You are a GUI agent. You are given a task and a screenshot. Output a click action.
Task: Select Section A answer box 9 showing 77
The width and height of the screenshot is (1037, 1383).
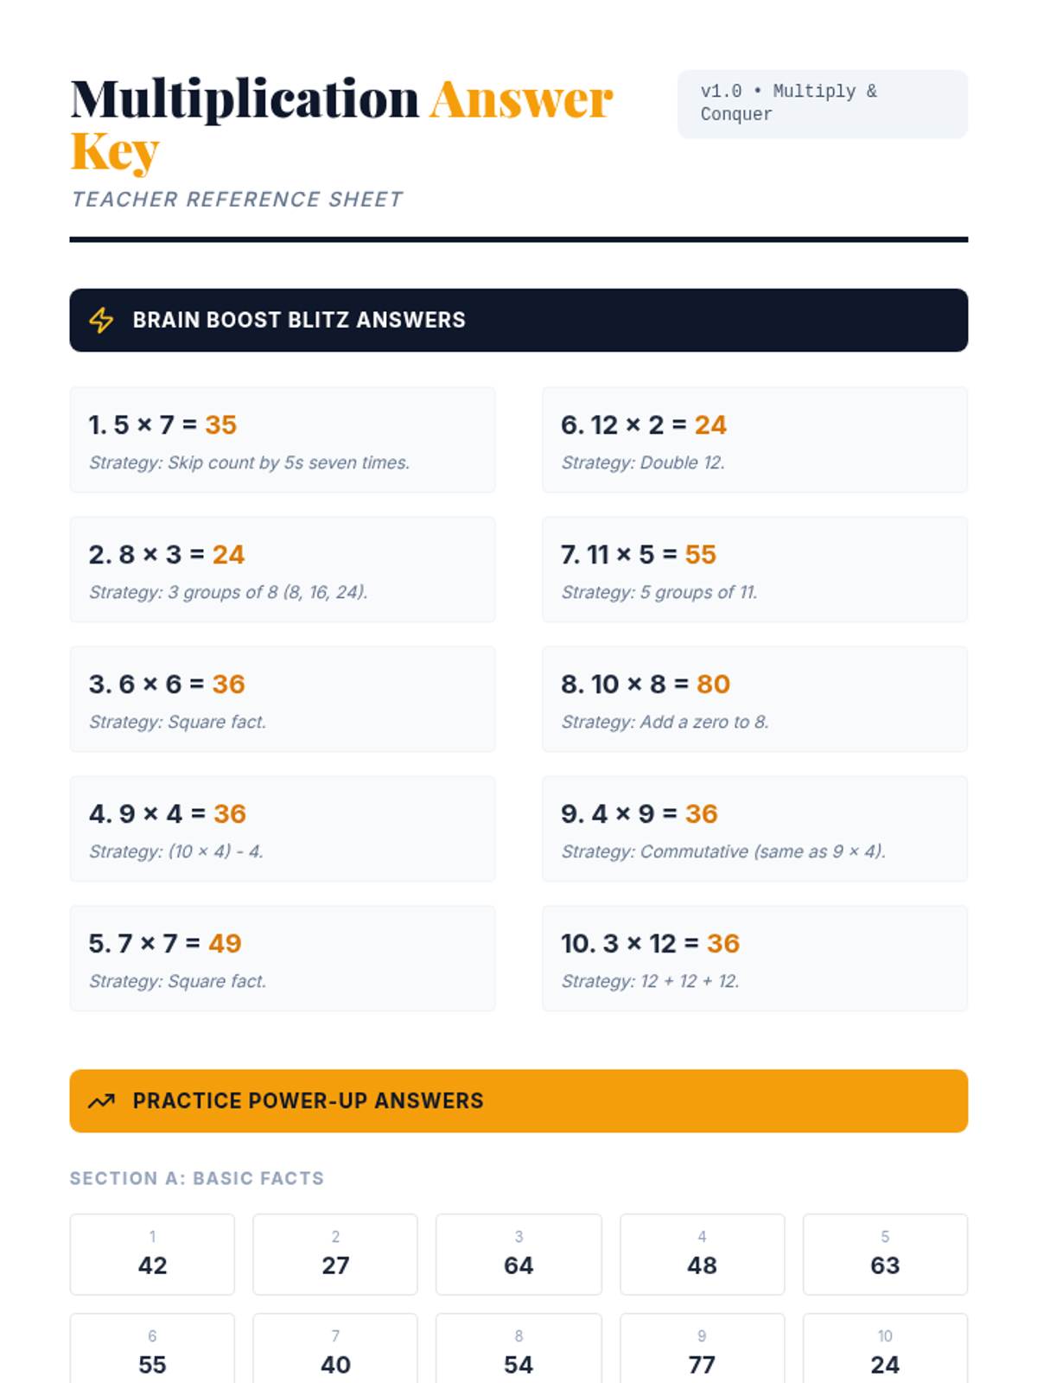tap(702, 1353)
